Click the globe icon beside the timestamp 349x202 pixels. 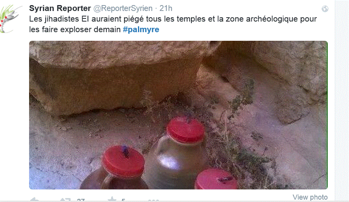click(x=325, y=9)
